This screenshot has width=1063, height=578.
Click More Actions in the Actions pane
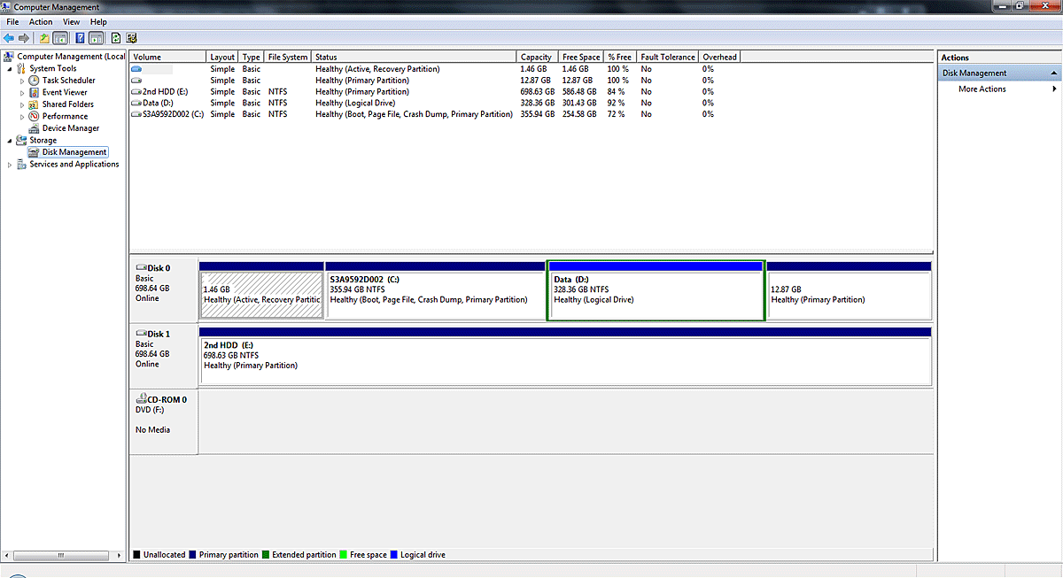982,89
